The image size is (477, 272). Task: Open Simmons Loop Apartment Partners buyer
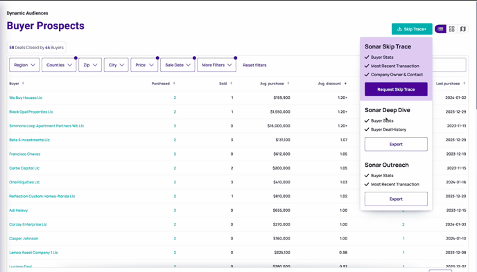point(46,126)
